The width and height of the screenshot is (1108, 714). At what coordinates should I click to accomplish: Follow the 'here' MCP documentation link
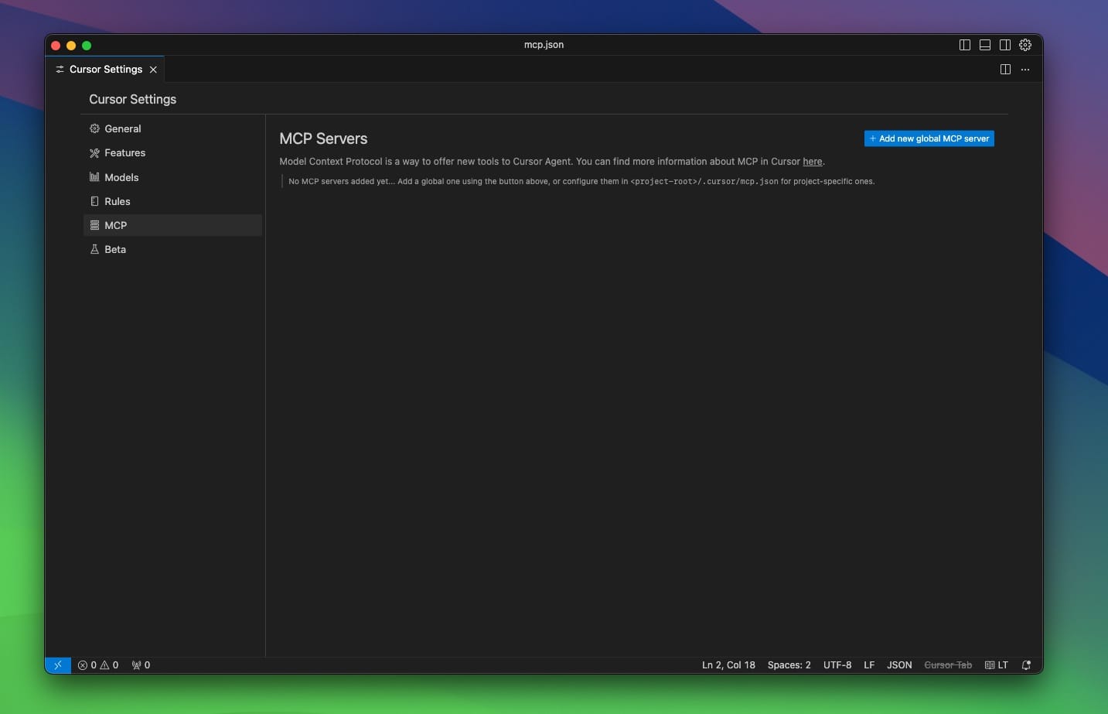pos(812,162)
